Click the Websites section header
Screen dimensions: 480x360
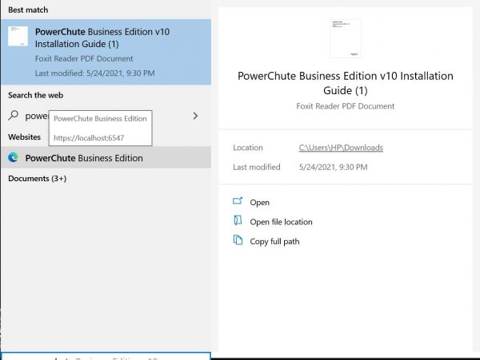coord(24,136)
